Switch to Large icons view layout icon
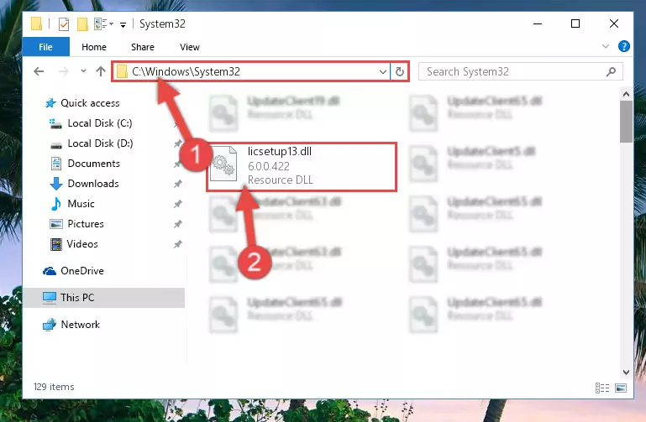This screenshot has height=422, width=646. 621,388
